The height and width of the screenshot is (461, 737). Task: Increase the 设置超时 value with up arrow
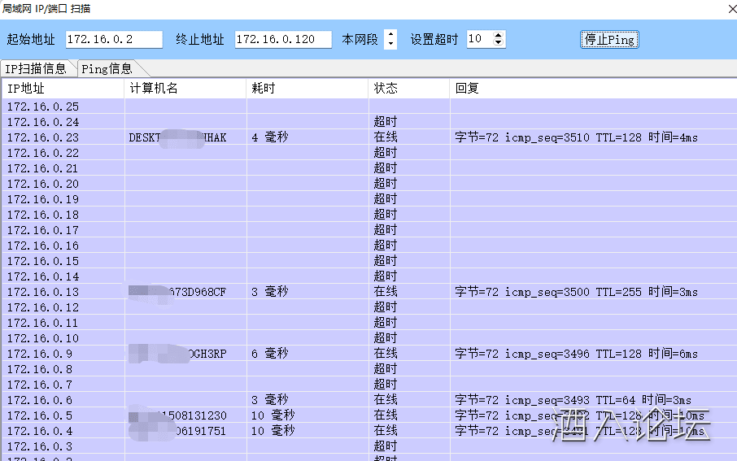click(499, 35)
